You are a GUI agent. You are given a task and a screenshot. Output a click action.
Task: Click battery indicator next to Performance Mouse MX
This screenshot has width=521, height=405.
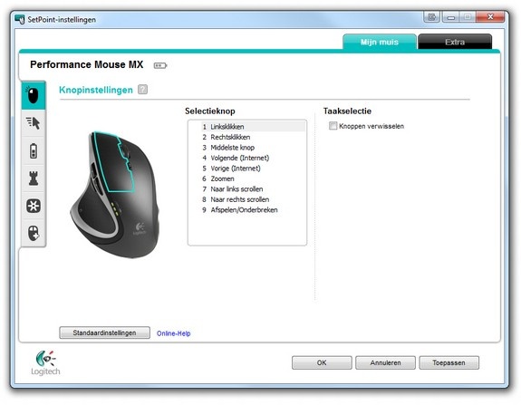pos(160,65)
